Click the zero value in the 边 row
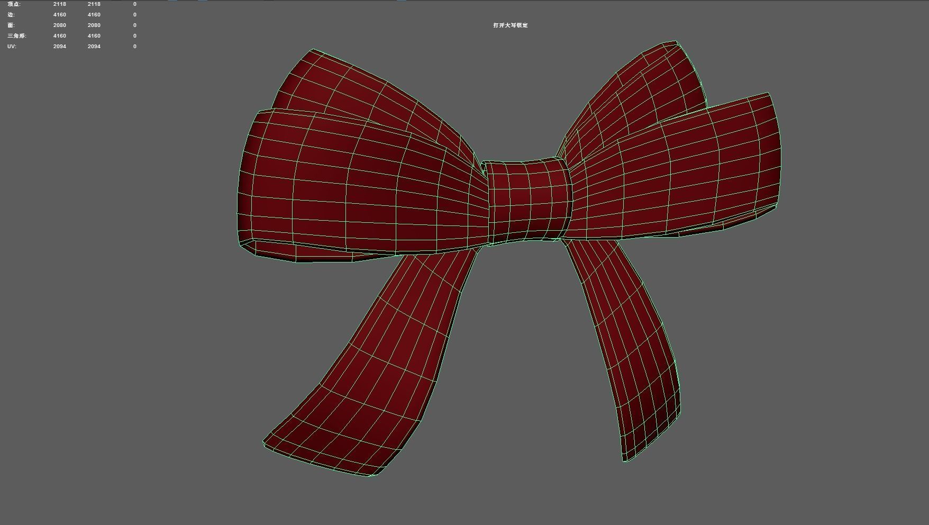929x525 pixels. [x=135, y=15]
